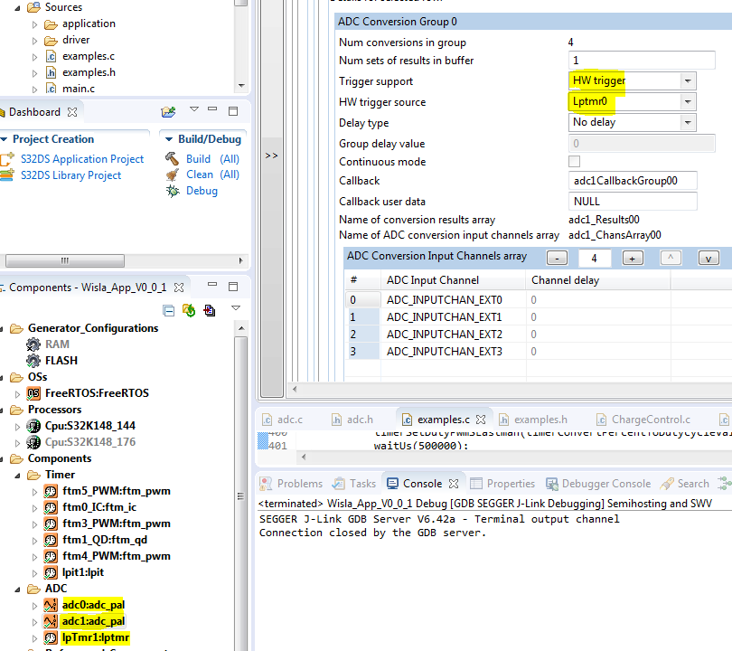Switch to the ChargeControl.c editor tab
Image resolution: width=732 pixels, height=651 pixels.
643,420
